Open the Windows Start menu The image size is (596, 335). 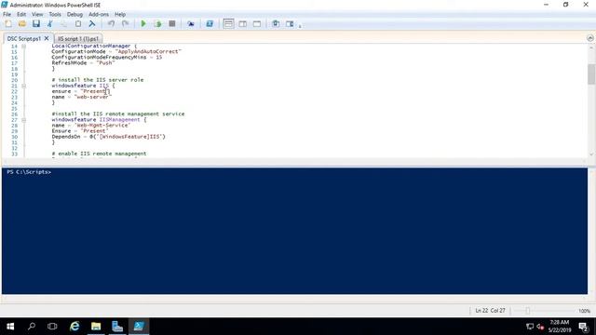pyautogui.click(x=10, y=327)
